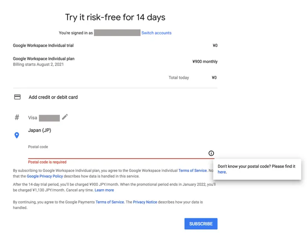Click the postal code info icon
The image size is (307, 237).
(211, 153)
